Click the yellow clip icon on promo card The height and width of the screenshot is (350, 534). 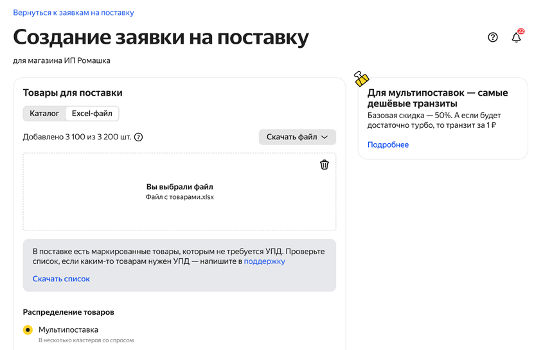click(x=362, y=79)
